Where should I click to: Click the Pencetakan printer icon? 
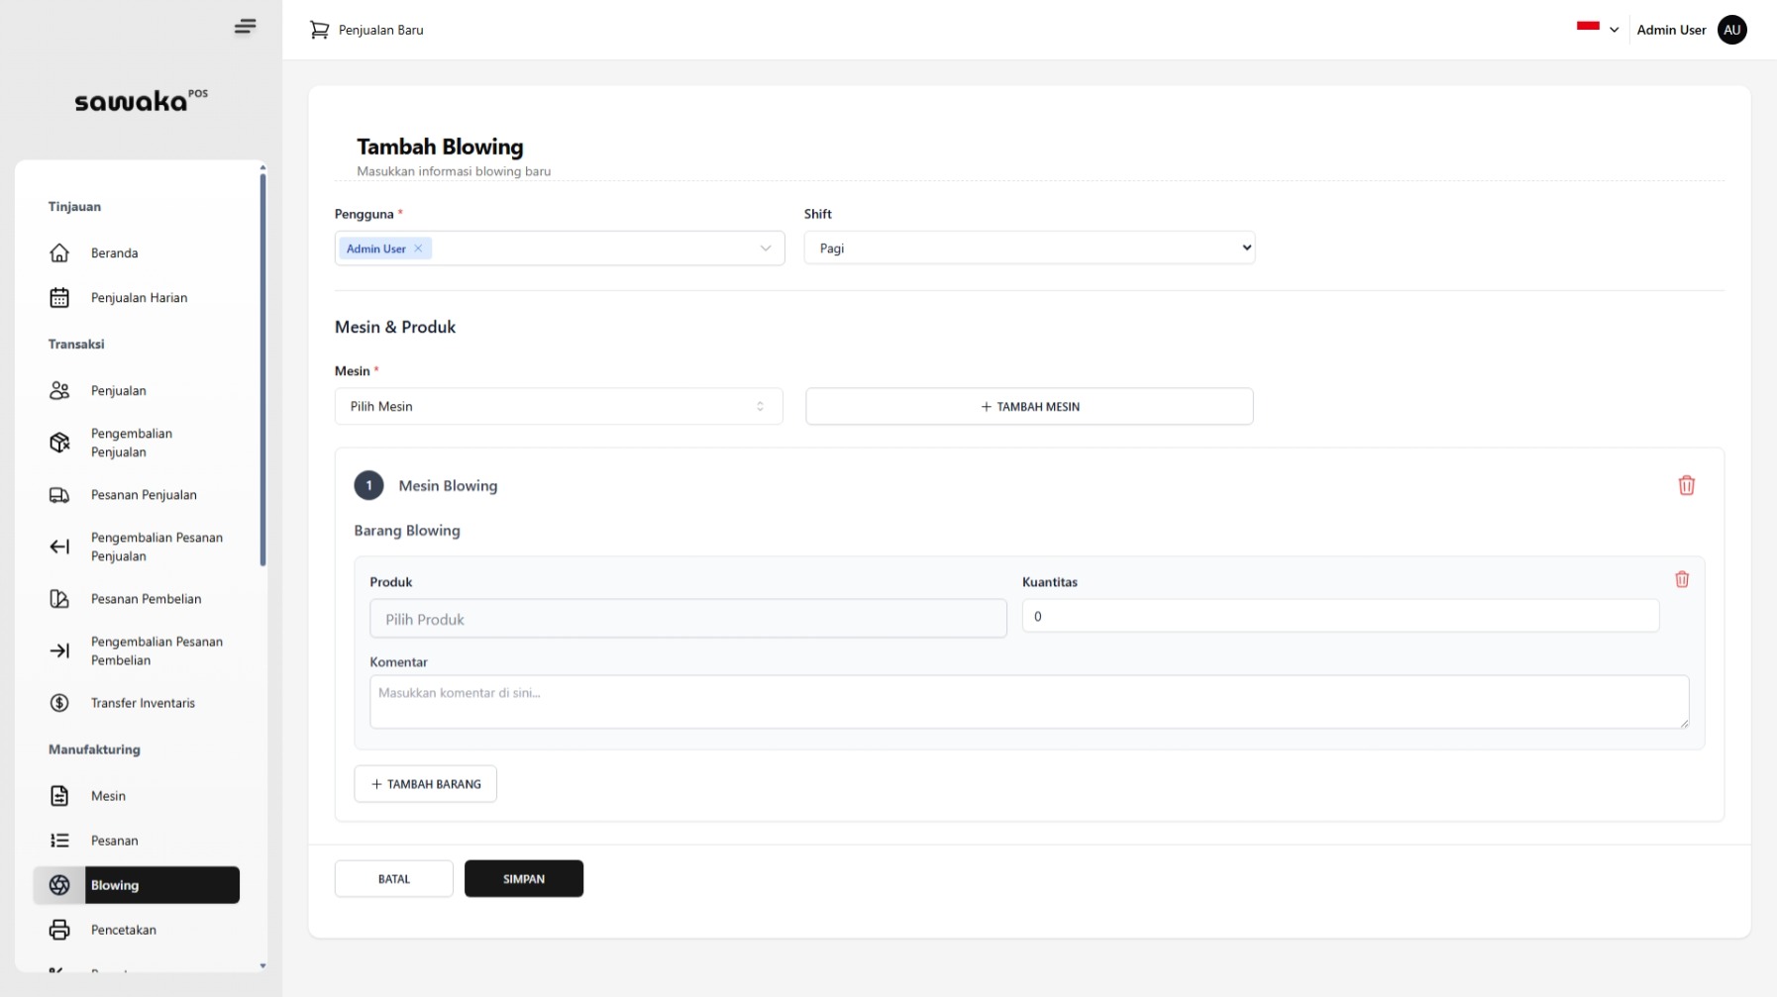coord(59,930)
